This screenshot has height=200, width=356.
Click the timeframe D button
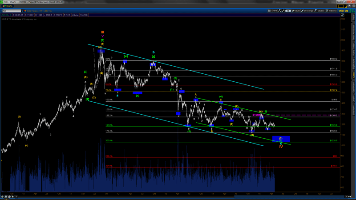(288, 10)
